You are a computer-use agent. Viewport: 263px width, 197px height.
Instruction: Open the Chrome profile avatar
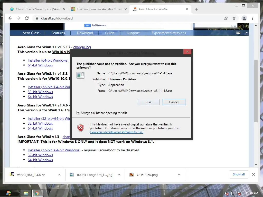pos(244,18)
